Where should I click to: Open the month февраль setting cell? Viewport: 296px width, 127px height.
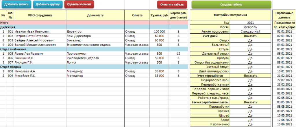pyautogui.click(x=251, y=27)
